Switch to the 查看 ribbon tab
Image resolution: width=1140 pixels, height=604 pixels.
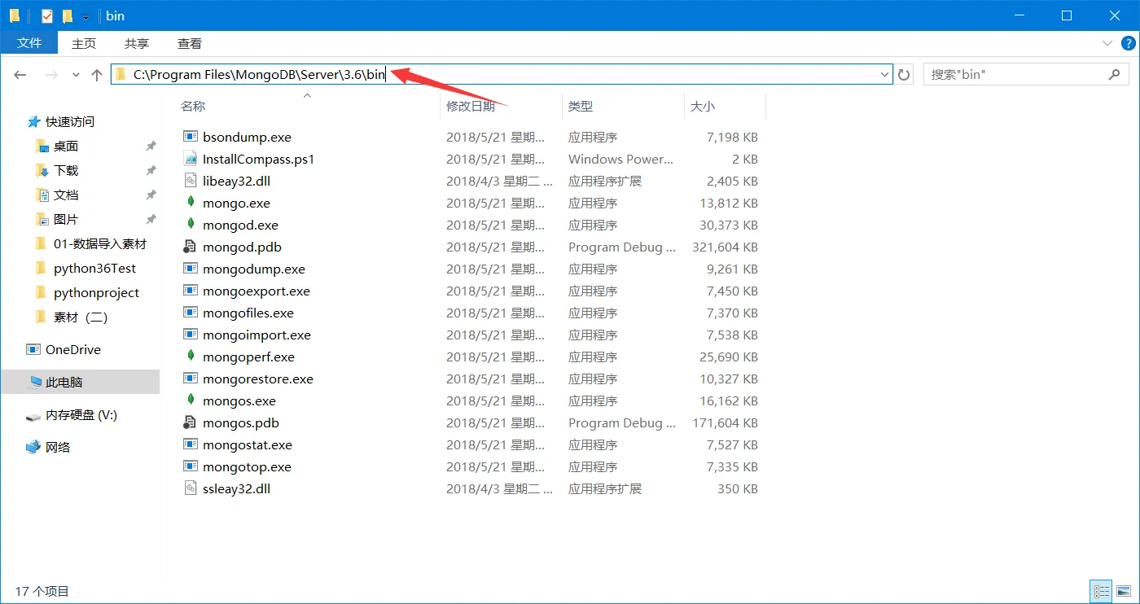[189, 43]
